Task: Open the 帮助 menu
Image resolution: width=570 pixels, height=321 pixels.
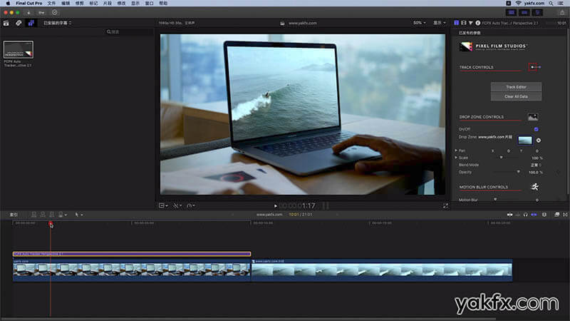Action: 163,4
